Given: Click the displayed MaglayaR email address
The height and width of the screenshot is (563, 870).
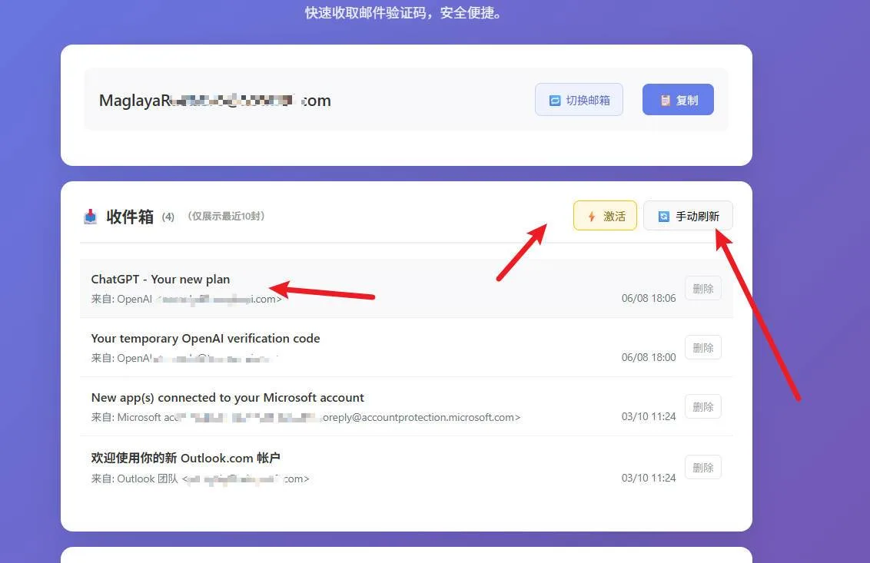Looking at the screenshot, I should [214, 101].
